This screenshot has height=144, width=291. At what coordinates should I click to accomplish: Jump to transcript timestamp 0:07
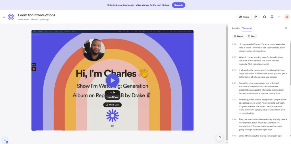234,57
